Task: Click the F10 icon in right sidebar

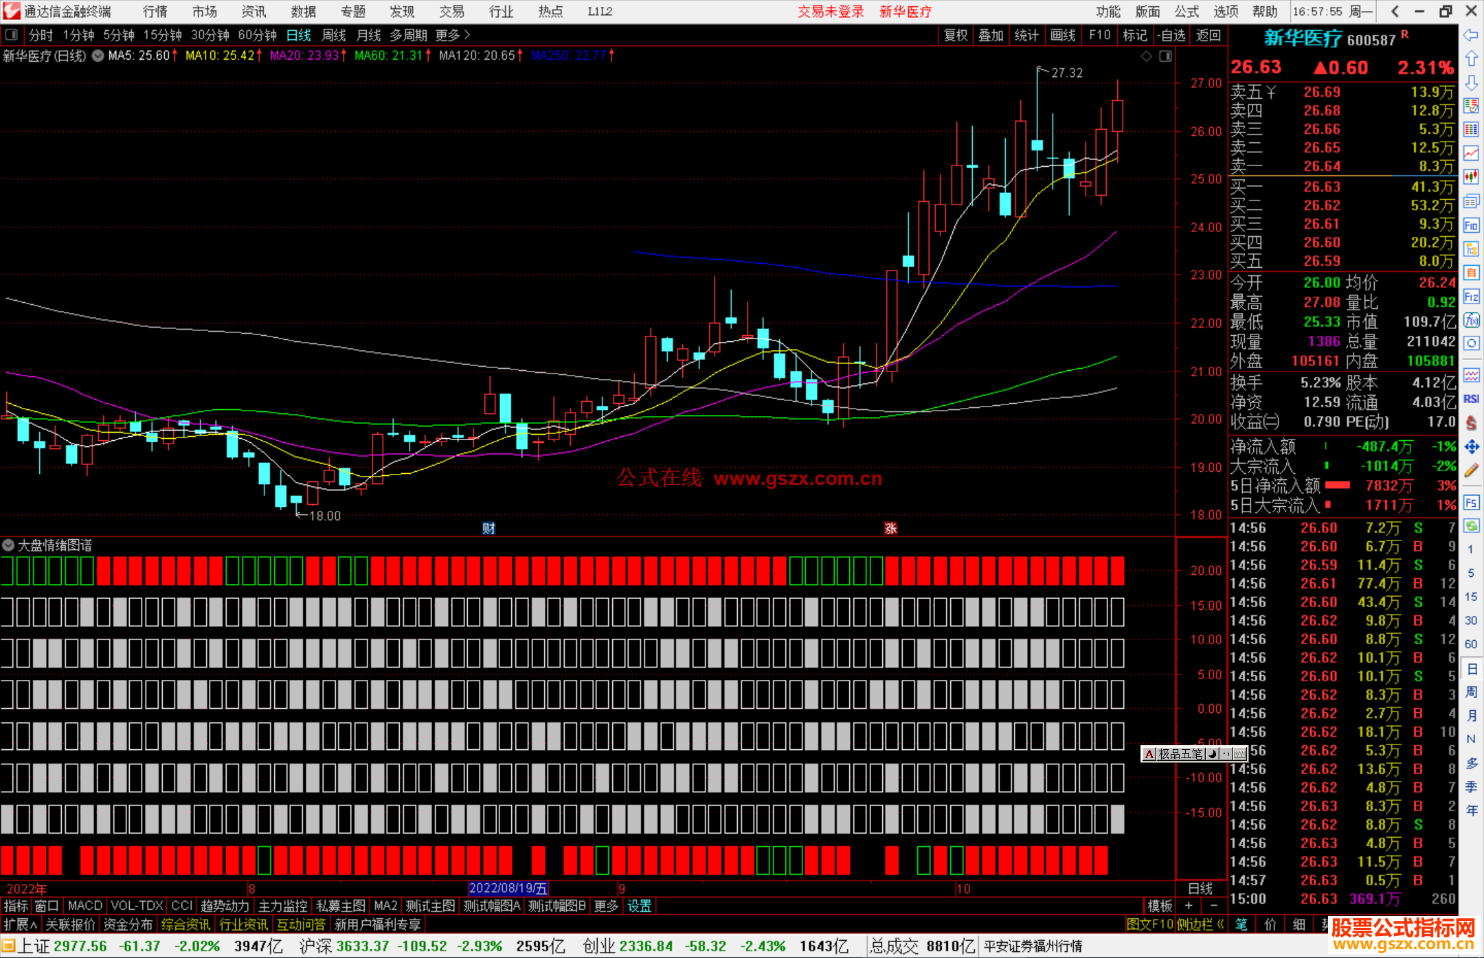Action: coord(1471,225)
